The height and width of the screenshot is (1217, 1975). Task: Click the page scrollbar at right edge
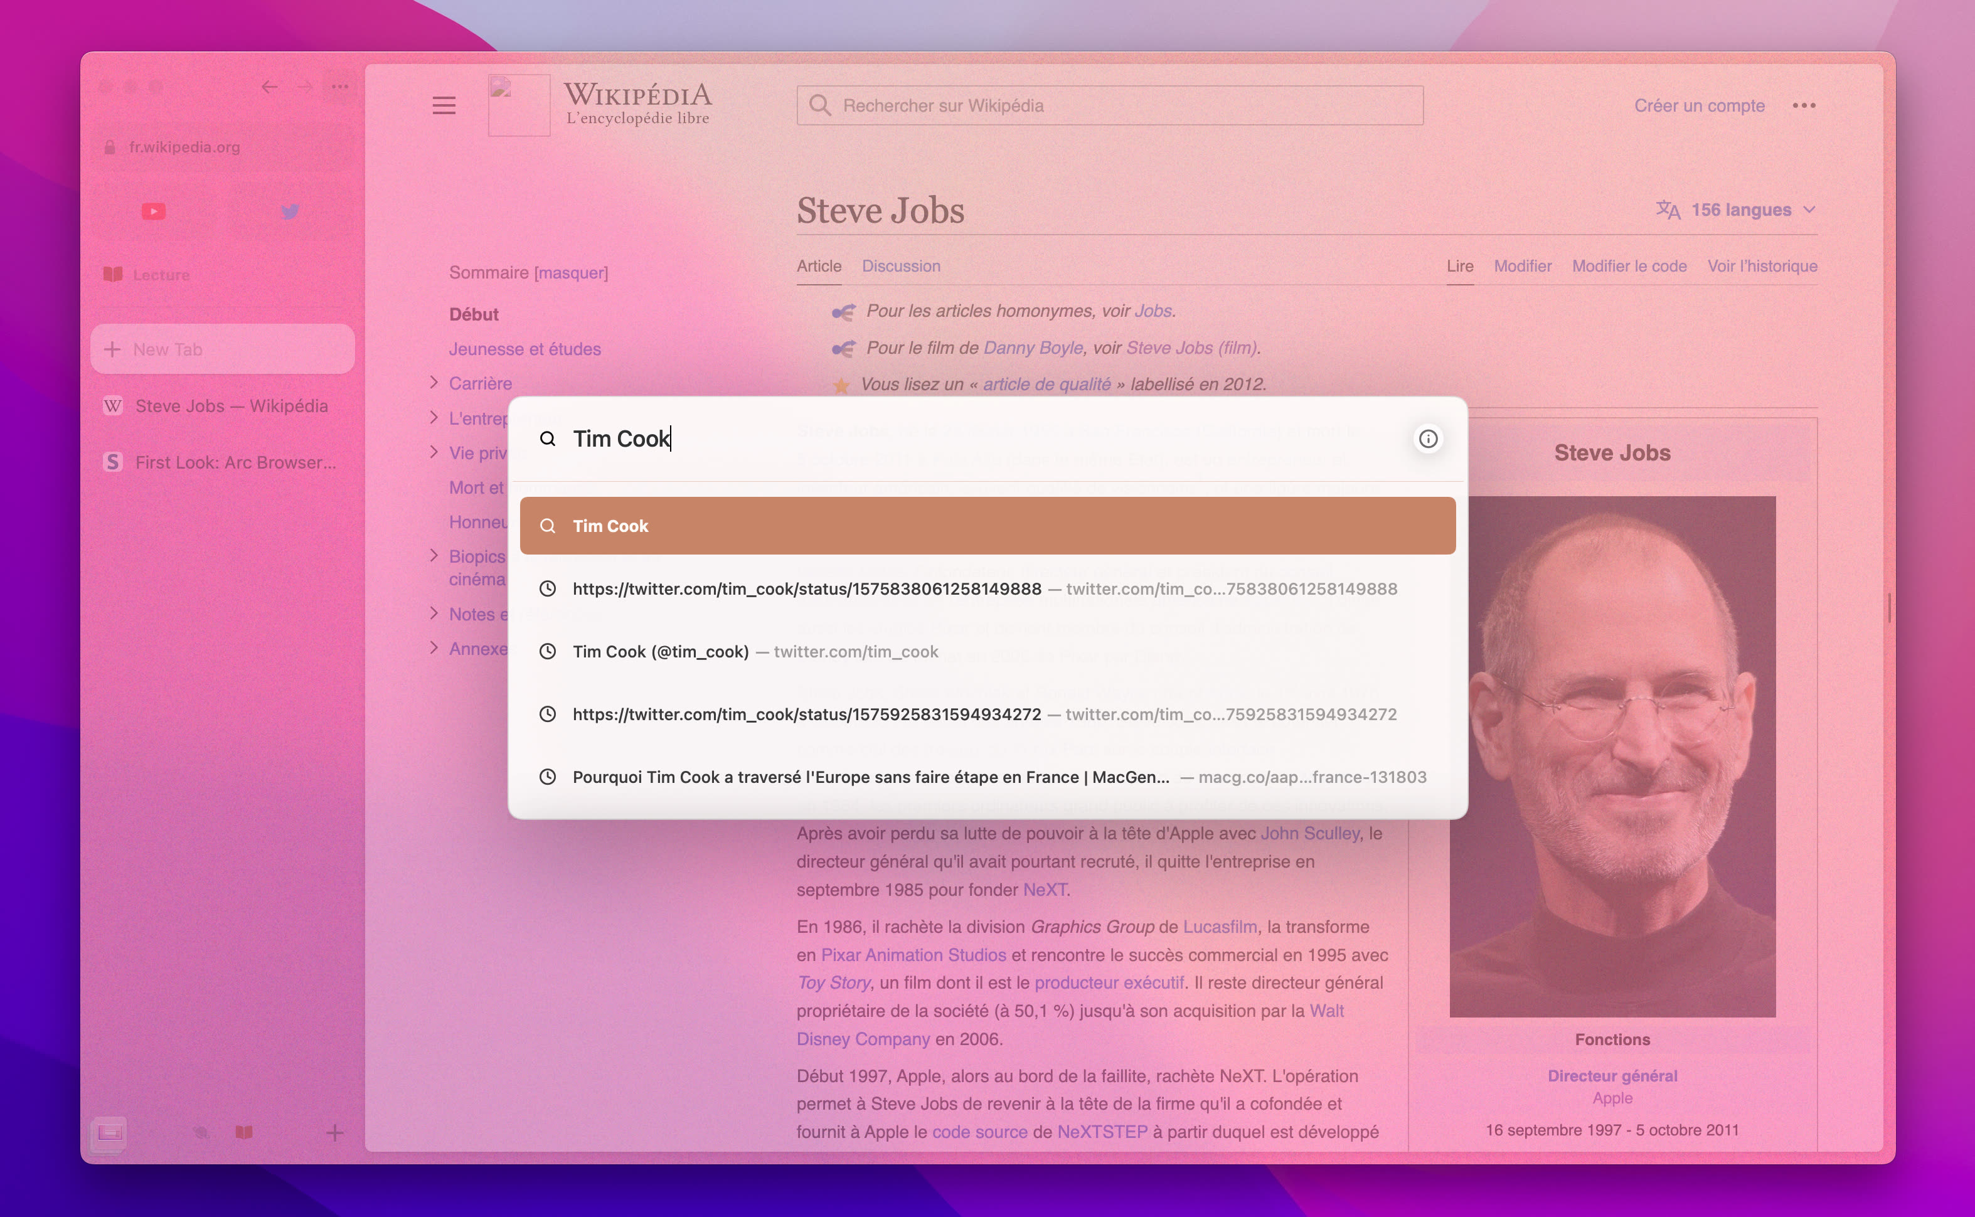[1889, 608]
